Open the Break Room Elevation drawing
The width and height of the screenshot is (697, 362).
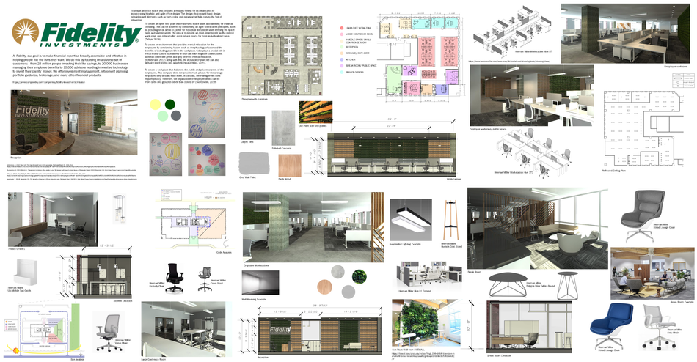(529, 328)
